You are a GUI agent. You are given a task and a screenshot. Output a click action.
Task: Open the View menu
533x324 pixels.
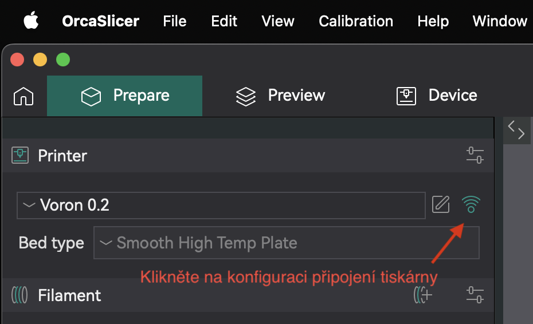point(278,21)
